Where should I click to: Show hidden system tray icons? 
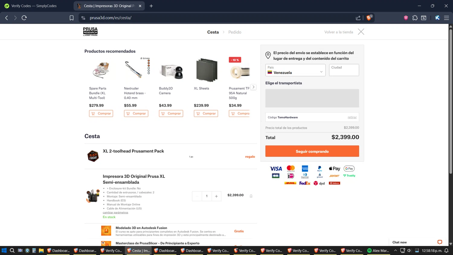(x=395, y=250)
